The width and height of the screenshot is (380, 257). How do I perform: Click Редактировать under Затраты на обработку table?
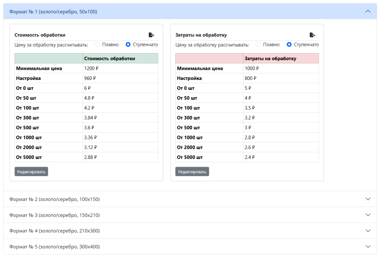(x=192, y=172)
